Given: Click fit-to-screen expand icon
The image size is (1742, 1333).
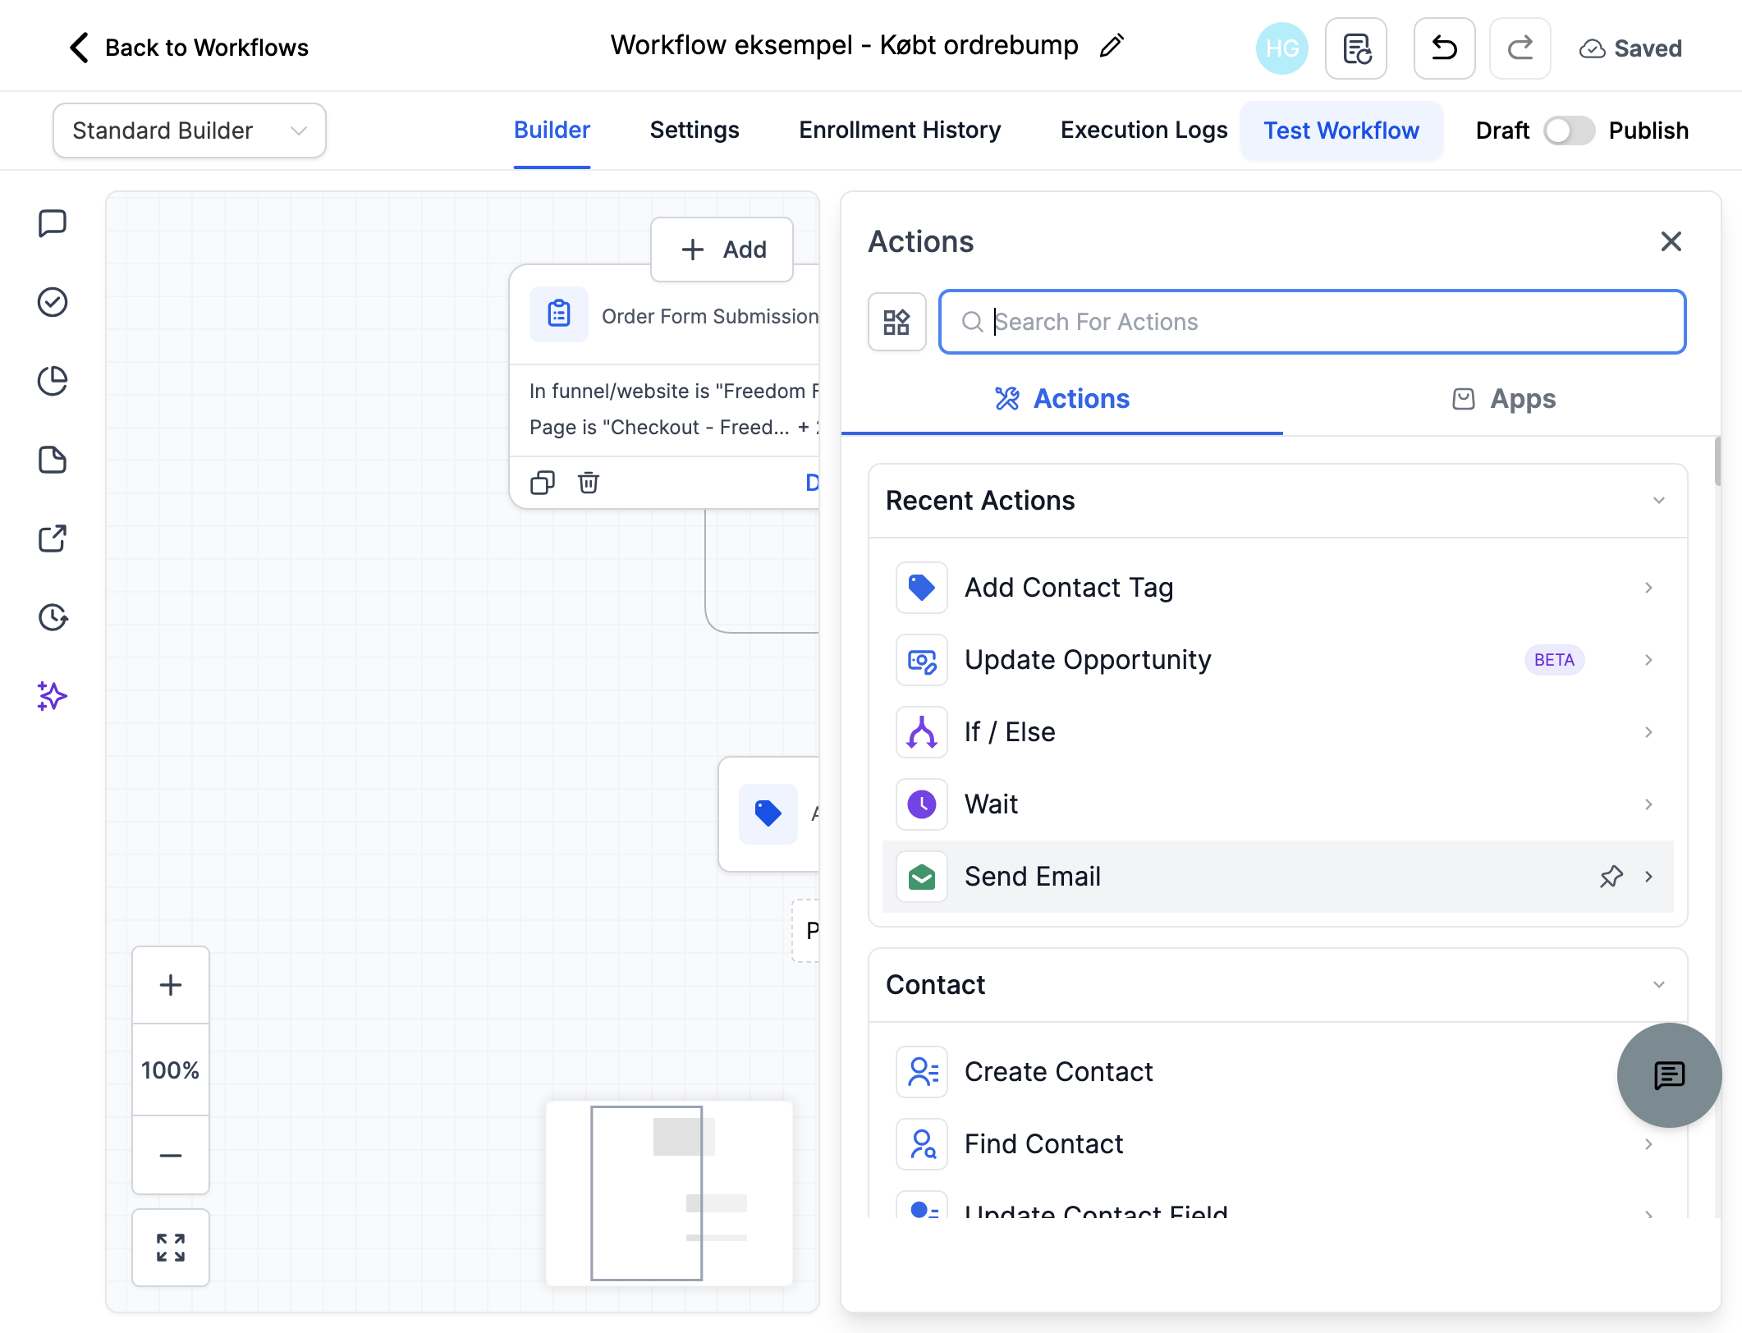Looking at the screenshot, I should point(171,1248).
